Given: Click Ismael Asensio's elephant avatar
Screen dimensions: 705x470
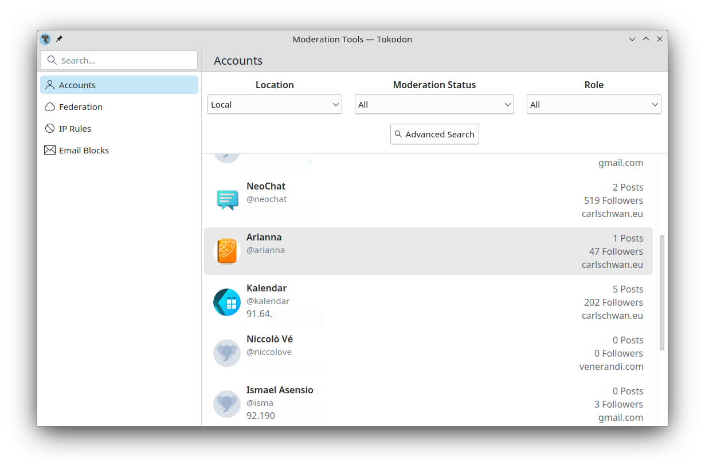Looking at the screenshot, I should (227, 404).
